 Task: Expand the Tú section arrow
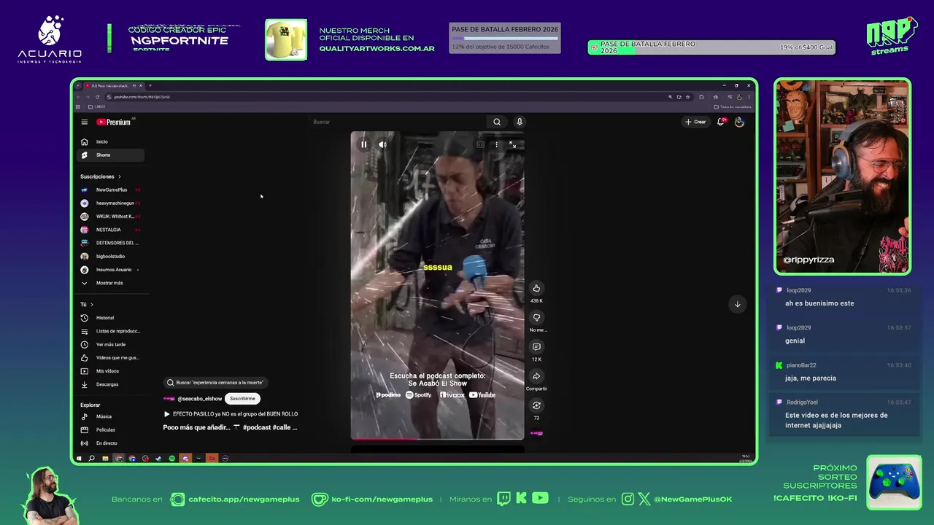(x=92, y=304)
